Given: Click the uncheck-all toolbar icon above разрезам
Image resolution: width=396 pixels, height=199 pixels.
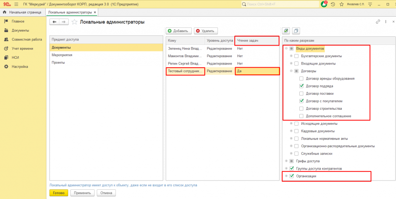Looking at the screenshot, I should (x=296, y=31).
